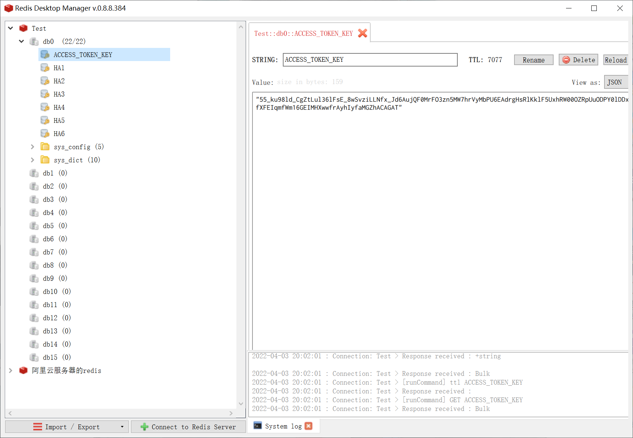Click the Import / Export button
The height and width of the screenshot is (438, 633).
67,427
